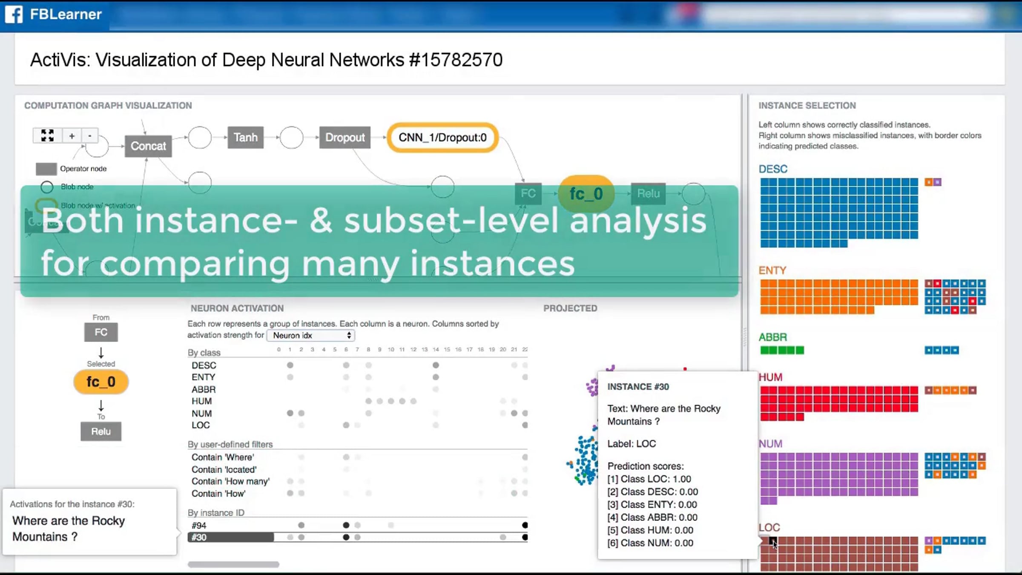Select the highlighted instance row #30
This screenshot has height=575, width=1022.
click(358, 537)
